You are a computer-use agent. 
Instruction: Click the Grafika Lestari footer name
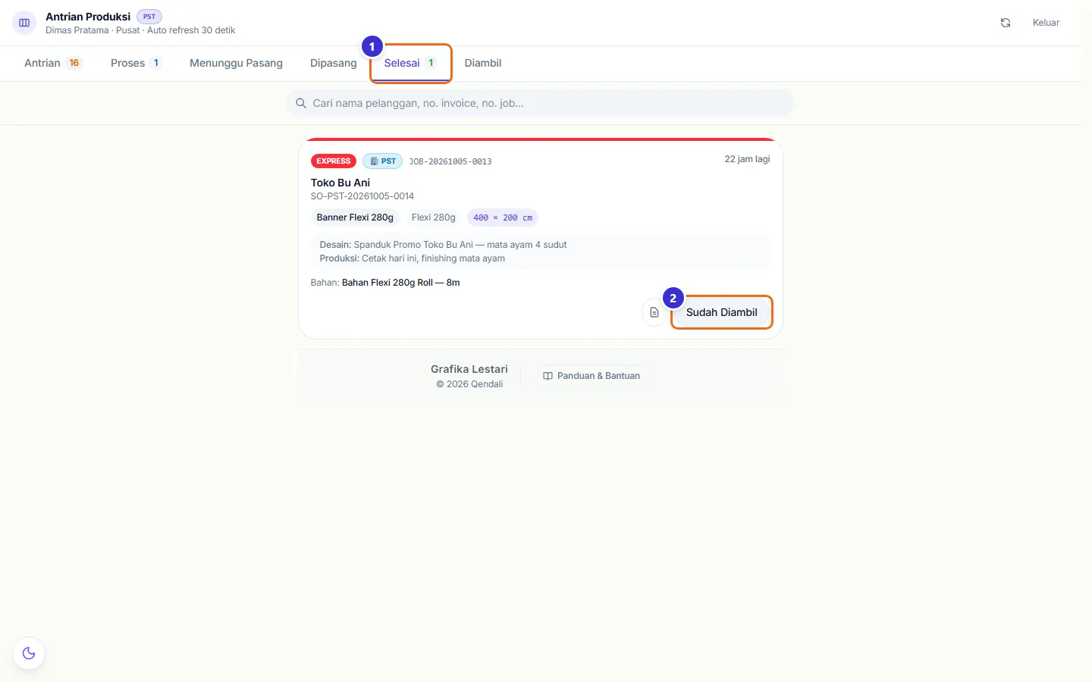[469, 369]
